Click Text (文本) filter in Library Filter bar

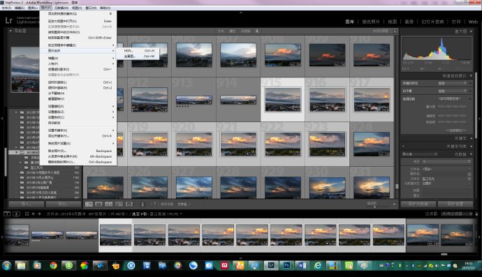click(221, 31)
